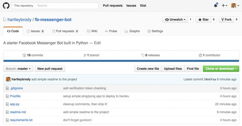
Task: Open the fb-messenger-bot repository link
Action: pos(53,20)
